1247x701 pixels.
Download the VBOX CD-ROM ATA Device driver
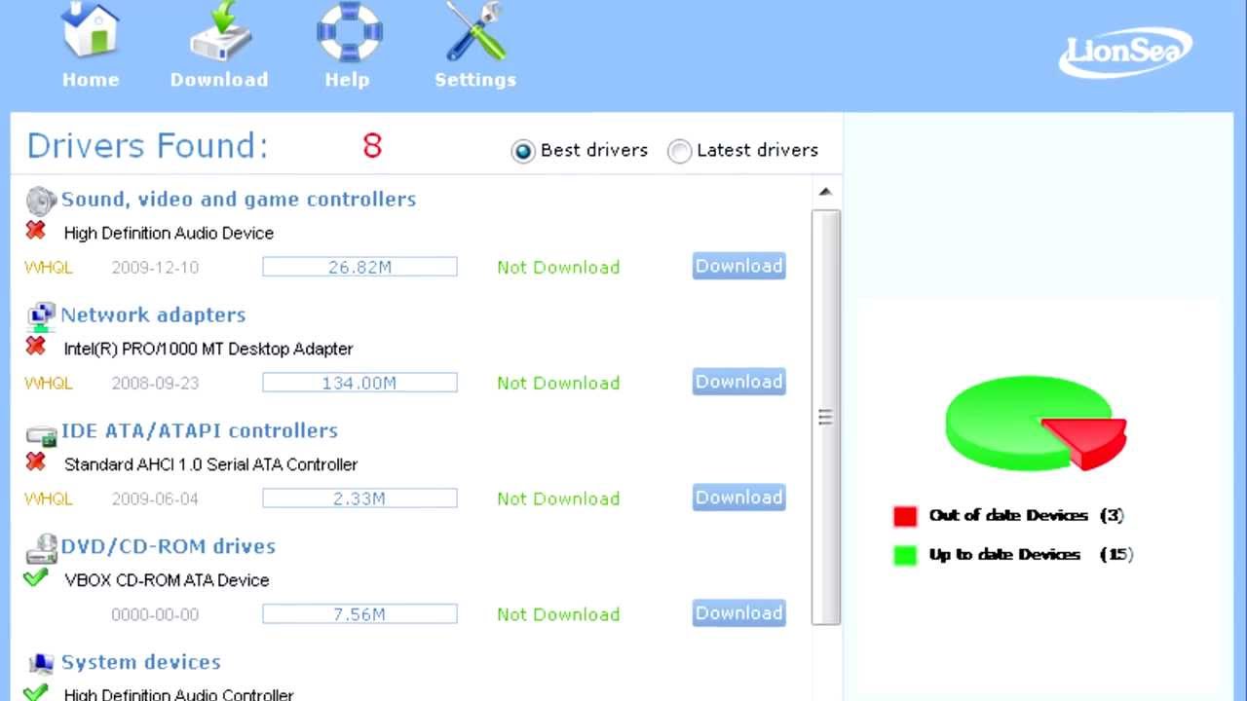click(739, 613)
